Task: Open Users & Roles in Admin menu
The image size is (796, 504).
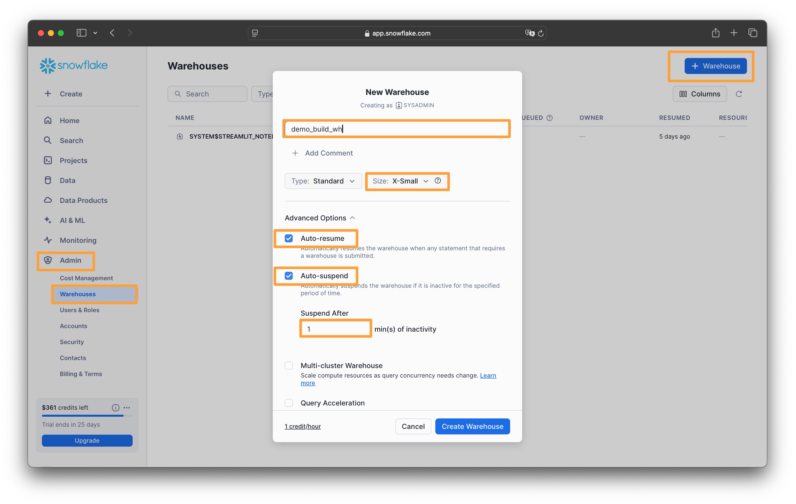Action: (x=79, y=310)
